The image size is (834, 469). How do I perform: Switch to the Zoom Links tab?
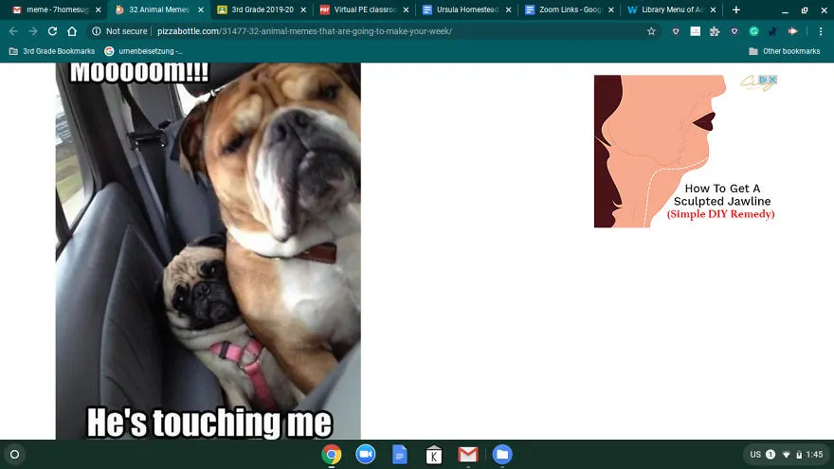click(568, 9)
